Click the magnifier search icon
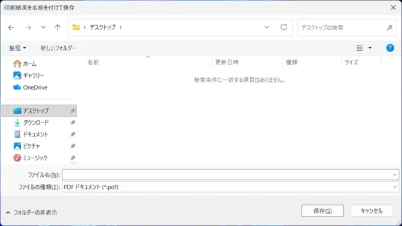 (389, 28)
